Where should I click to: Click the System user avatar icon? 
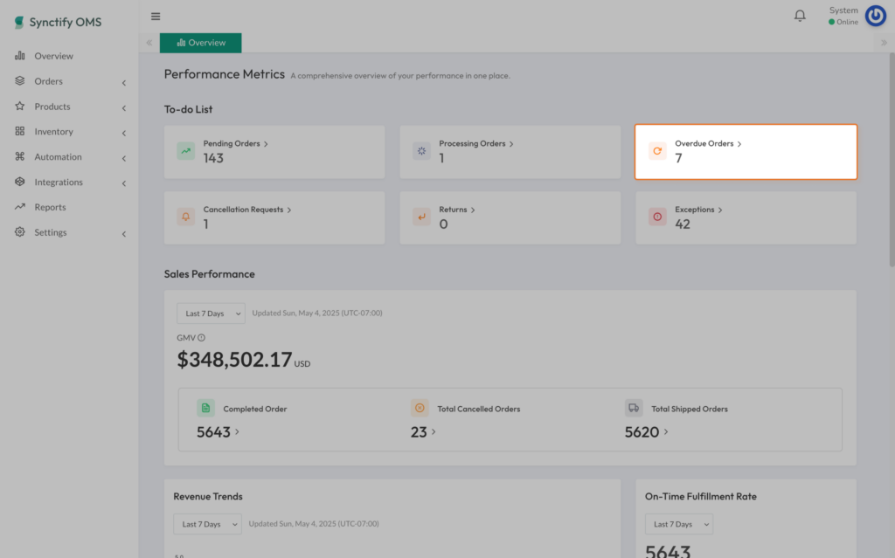point(876,16)
